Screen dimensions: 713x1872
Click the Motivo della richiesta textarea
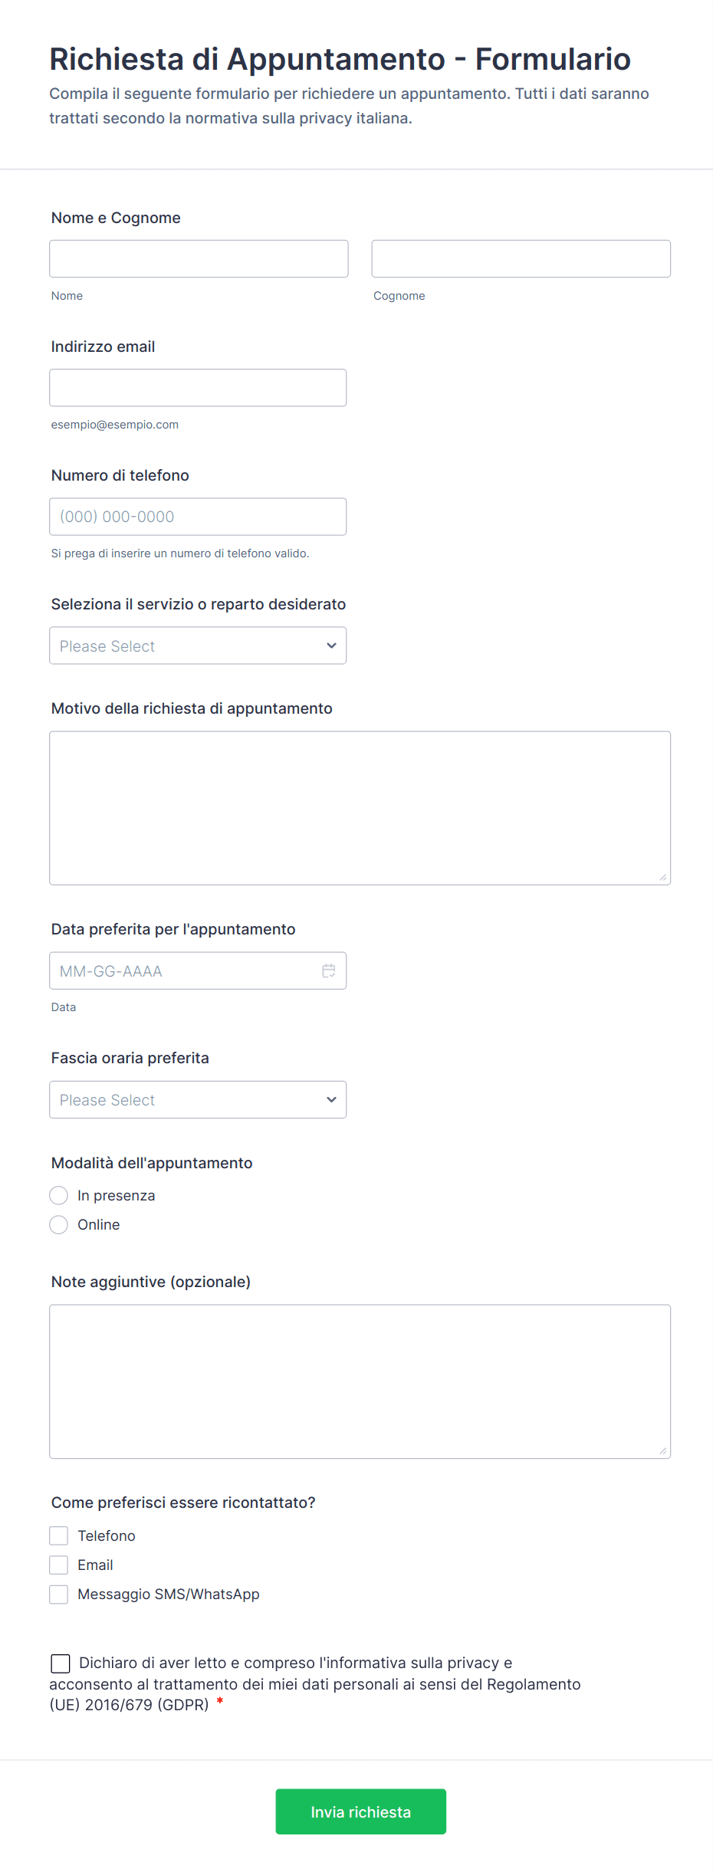tap(360, 807)
